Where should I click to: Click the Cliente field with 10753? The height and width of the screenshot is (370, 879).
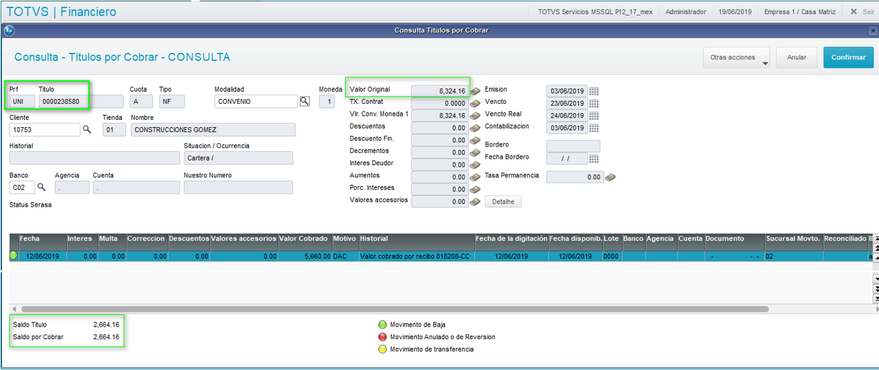point(45,130)
